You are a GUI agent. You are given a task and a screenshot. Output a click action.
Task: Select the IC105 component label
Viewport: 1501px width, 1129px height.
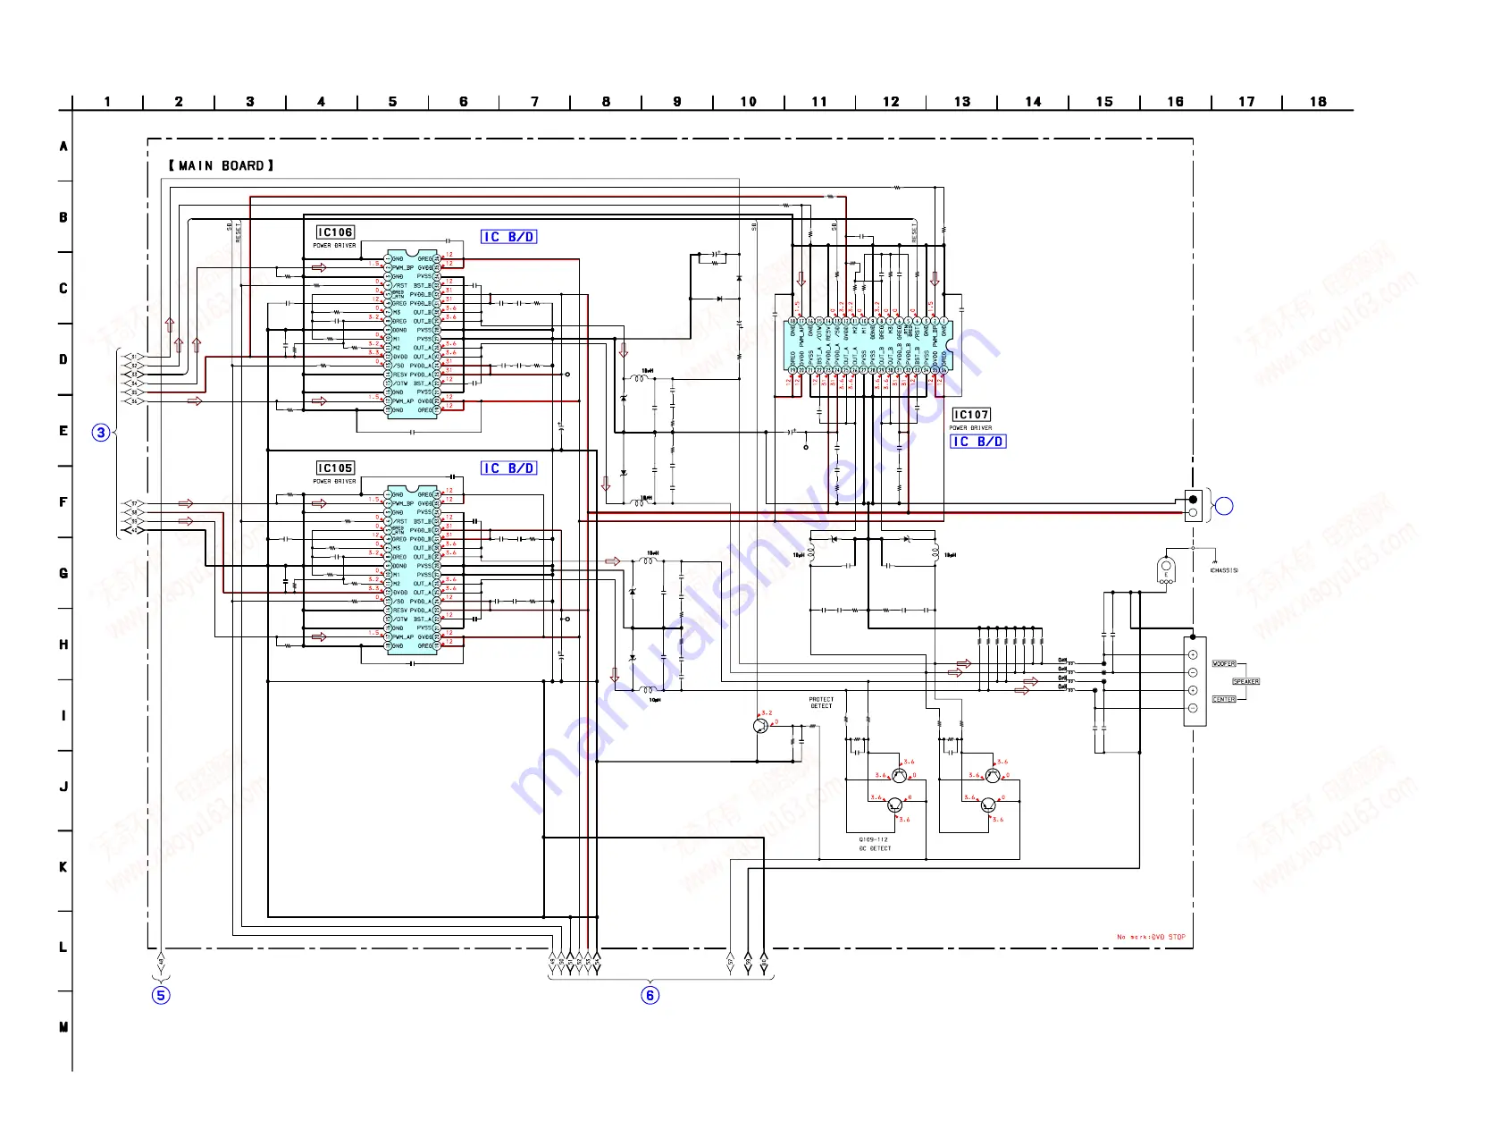coord(336,468)
